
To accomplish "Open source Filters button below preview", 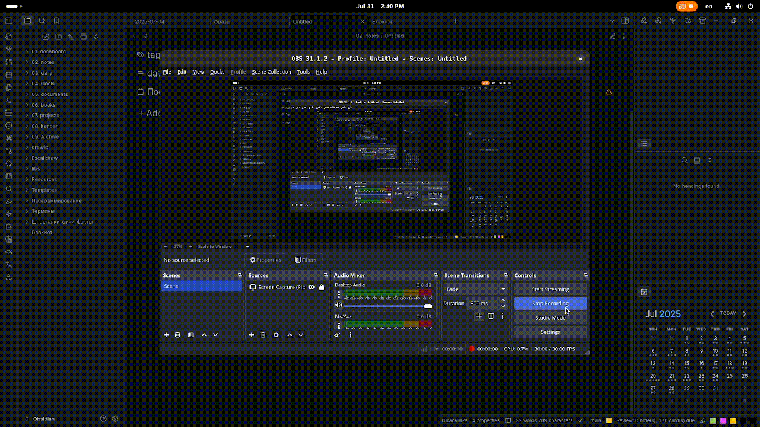I will click(305, 260).
